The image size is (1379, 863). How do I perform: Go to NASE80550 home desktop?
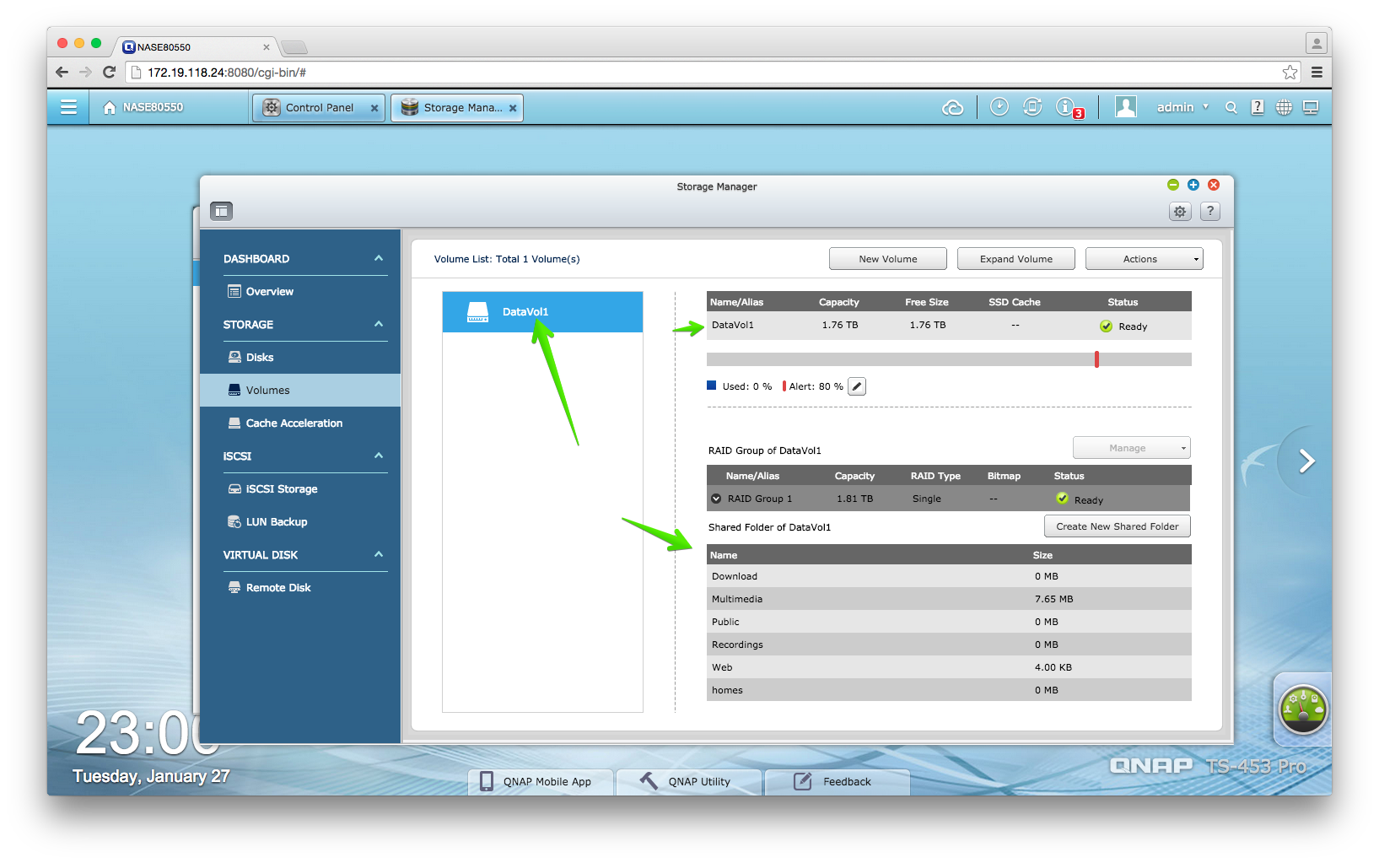tap(143, 107)
